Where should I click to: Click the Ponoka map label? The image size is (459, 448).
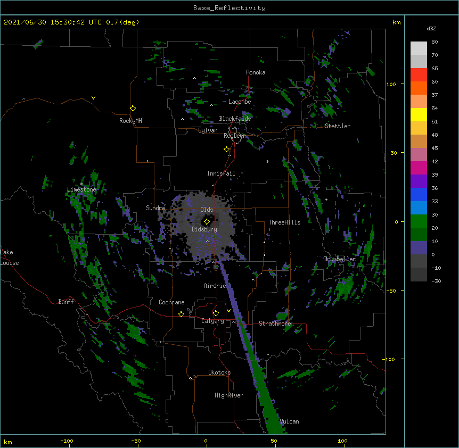click(x=256, y=72)
